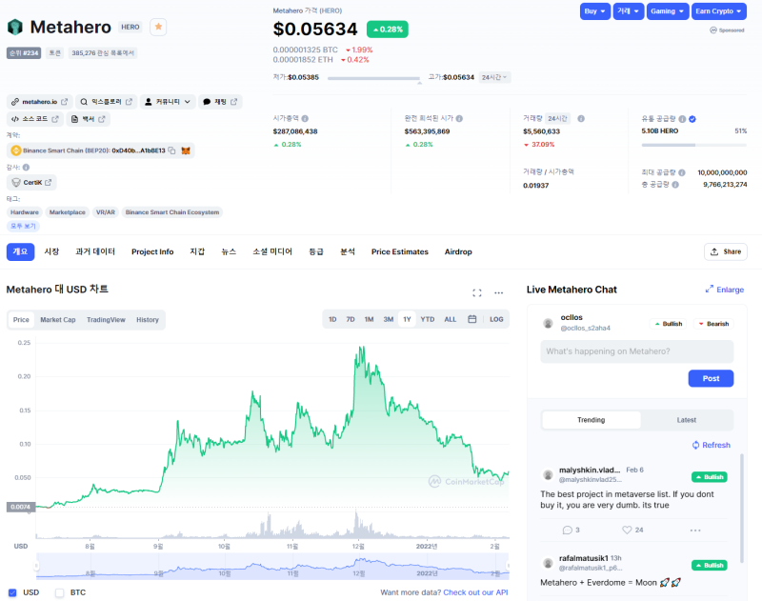Click the What's happening on Metahero input
This screenshot has width=762, height=601.
636,351
